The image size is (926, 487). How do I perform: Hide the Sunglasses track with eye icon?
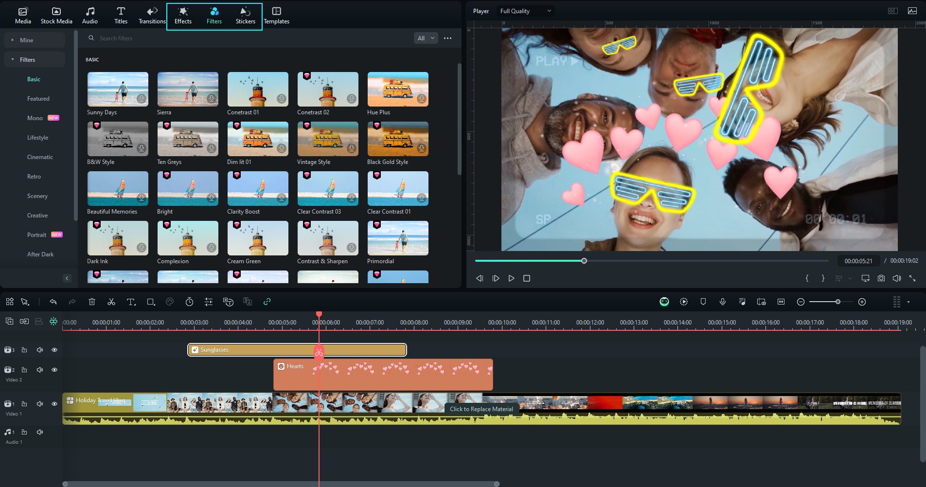click(54, 350)
